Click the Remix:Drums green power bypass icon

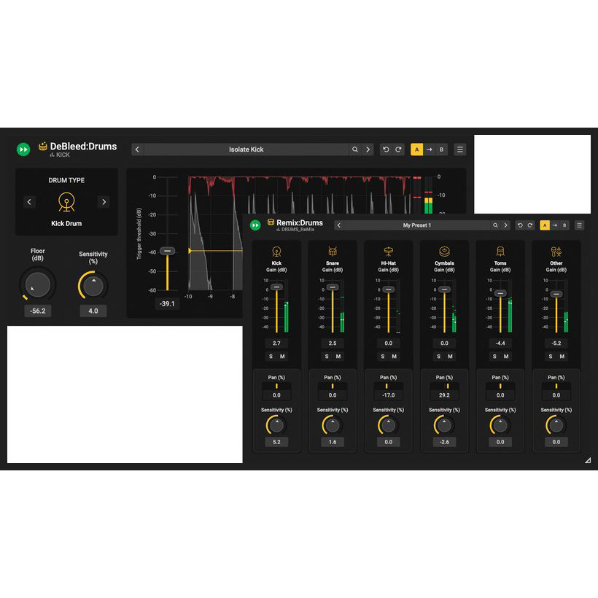(x=255, y=225)
